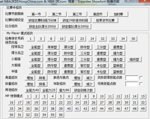Click the 实际获得技能点数 input field
The image size is (150, 119).
132,78
